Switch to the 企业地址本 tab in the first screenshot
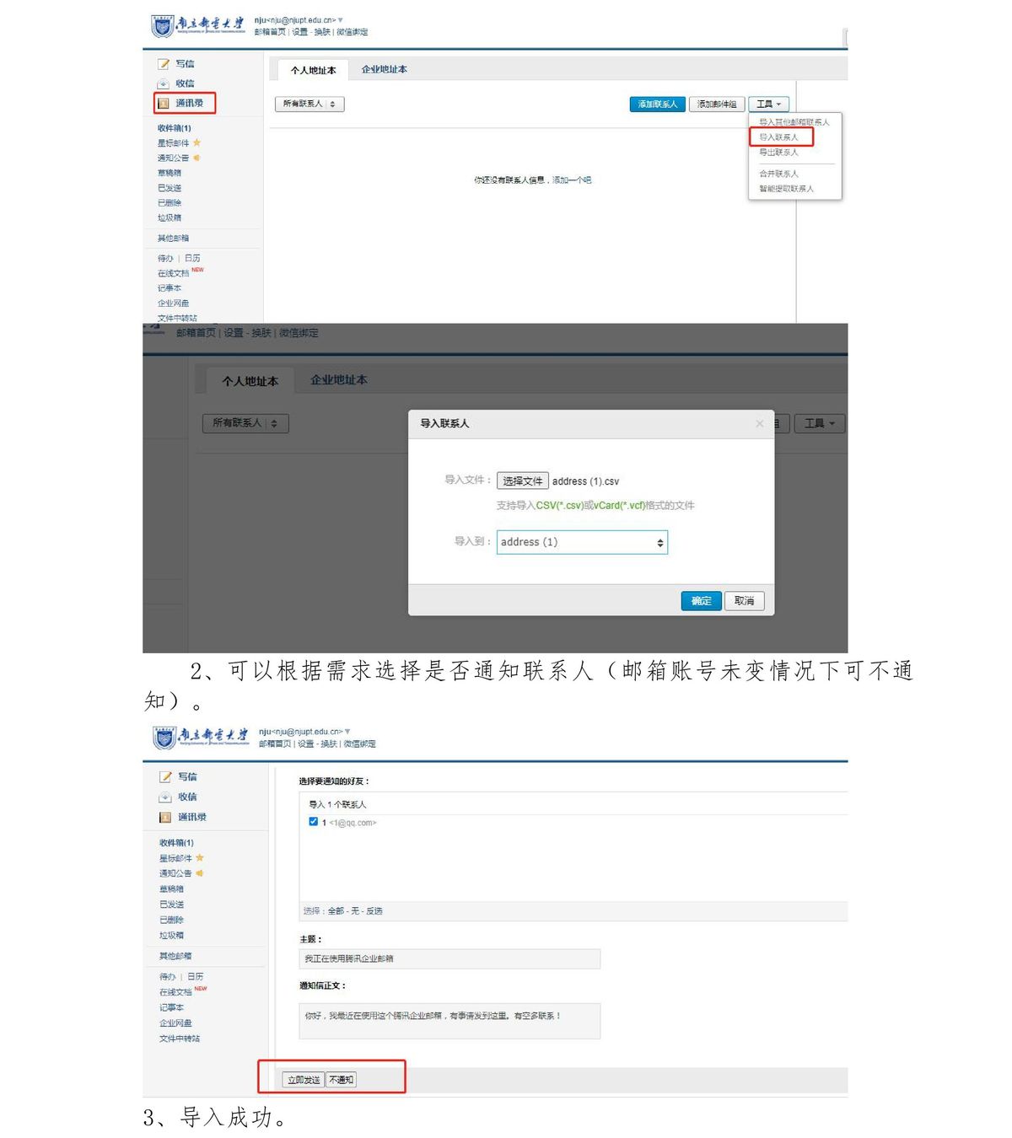1012x1138 pixels. [384, 69]
